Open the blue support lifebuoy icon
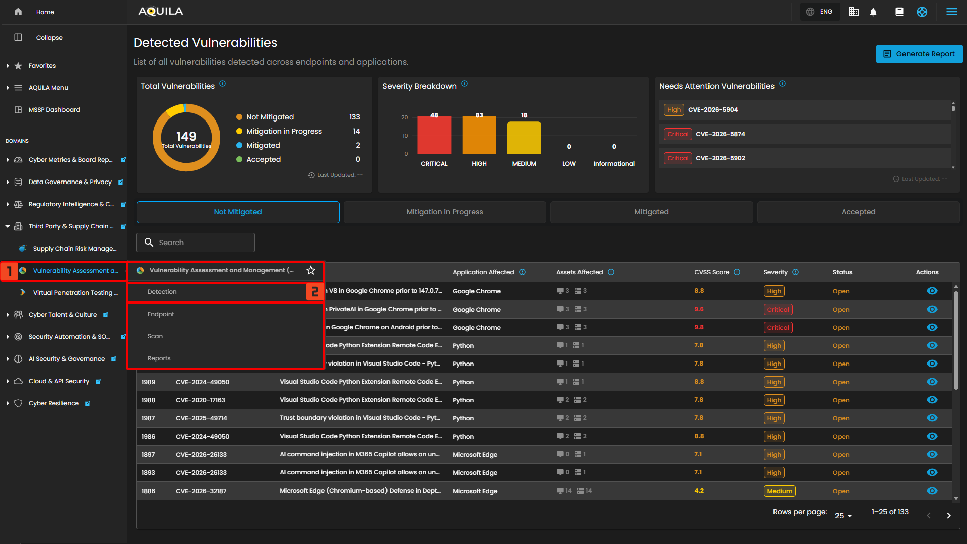Image resolution: width=967 pixels, height=544 pixels. coord(922,12)
